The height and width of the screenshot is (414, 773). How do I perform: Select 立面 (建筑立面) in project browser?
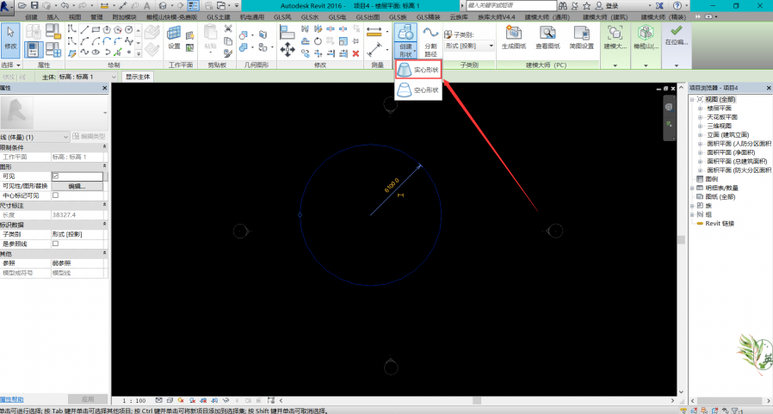727,135
